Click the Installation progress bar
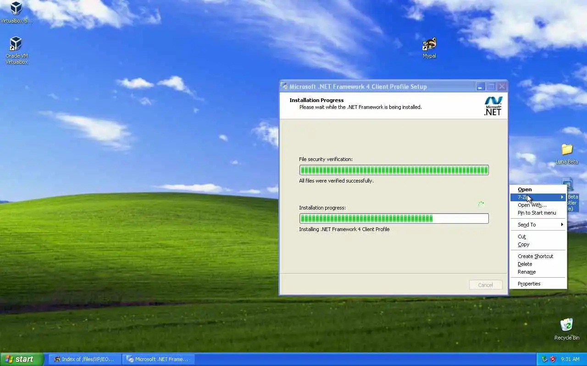 [394, 218]
